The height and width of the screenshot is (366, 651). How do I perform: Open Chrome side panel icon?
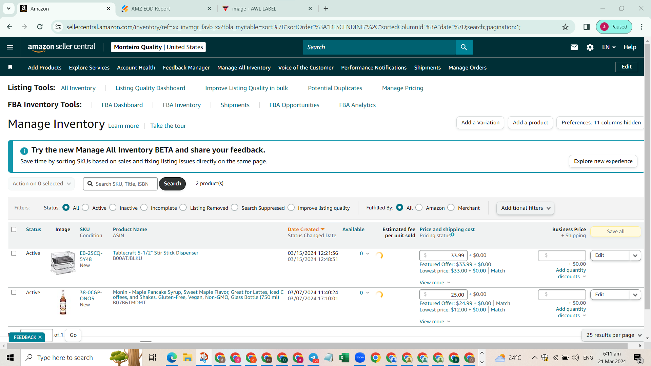pyautogui.click(x=587, y=27)
